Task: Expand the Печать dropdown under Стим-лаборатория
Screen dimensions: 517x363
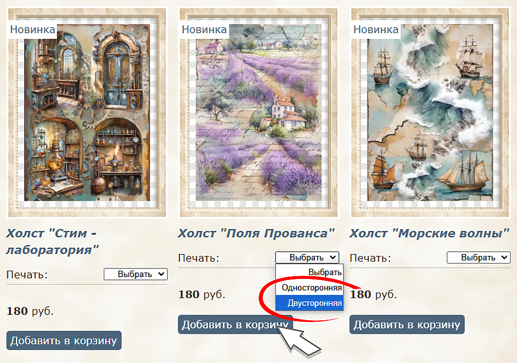Action: click(135, 274)
